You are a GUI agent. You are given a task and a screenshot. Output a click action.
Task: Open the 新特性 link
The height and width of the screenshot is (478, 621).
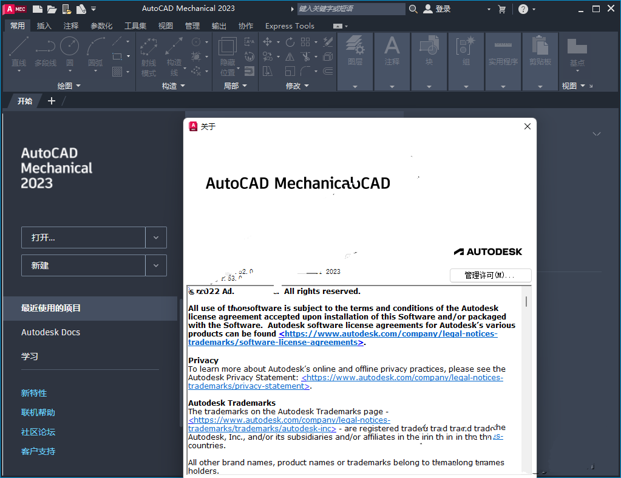(x=34, y=393)
